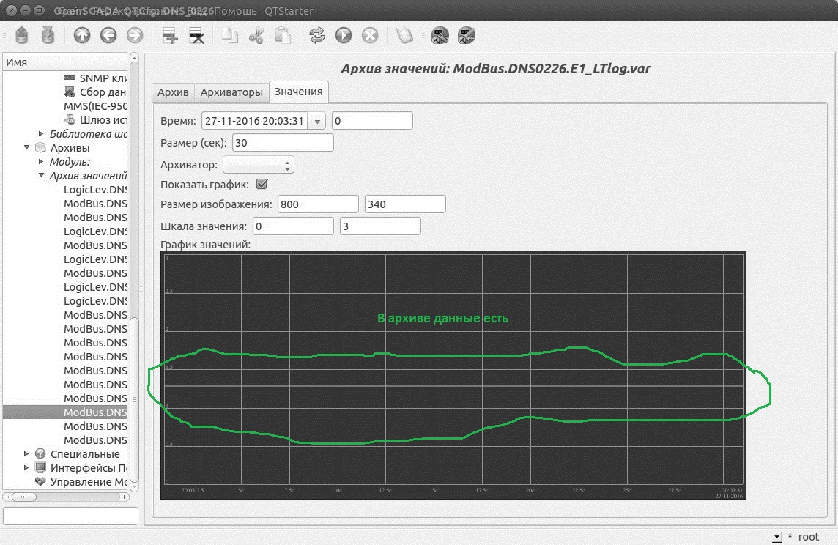
Task: Click the Add item toolbar icon
Action: (171, 35)
